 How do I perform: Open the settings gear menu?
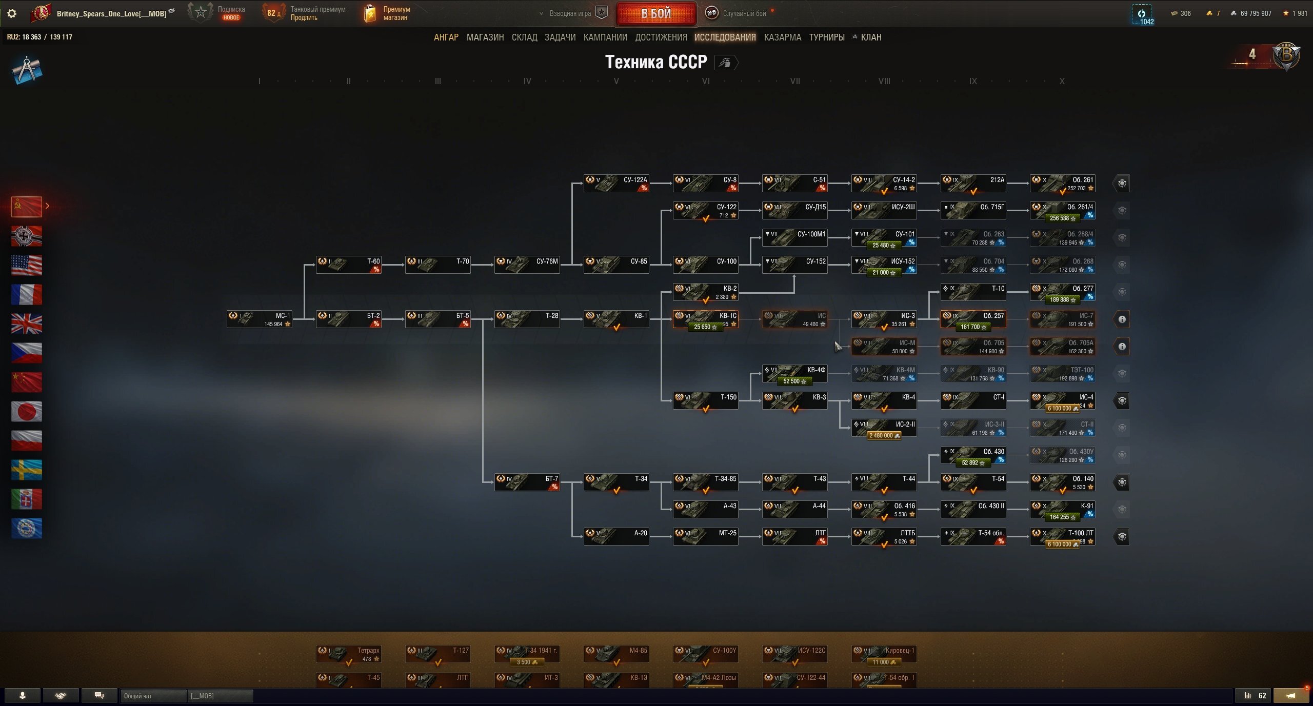pyautogui.click(x=12, y=13)
